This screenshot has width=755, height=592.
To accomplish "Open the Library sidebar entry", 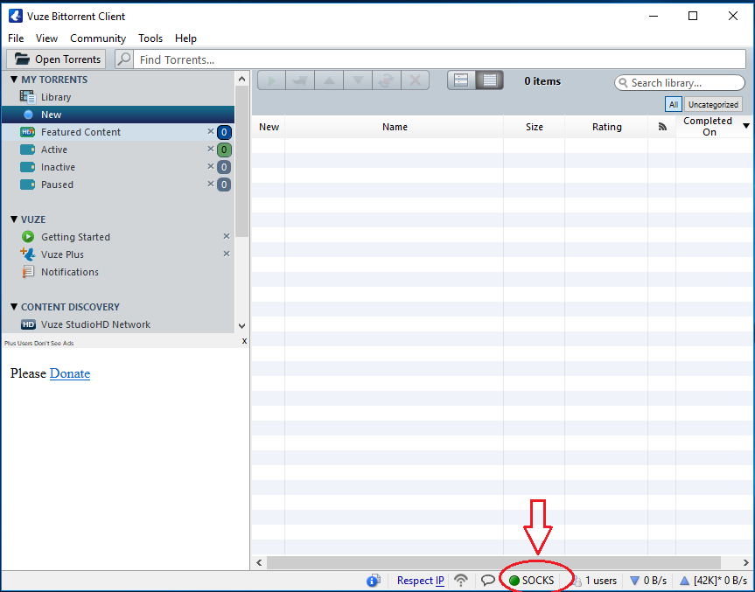I will (x=118, y=97).
